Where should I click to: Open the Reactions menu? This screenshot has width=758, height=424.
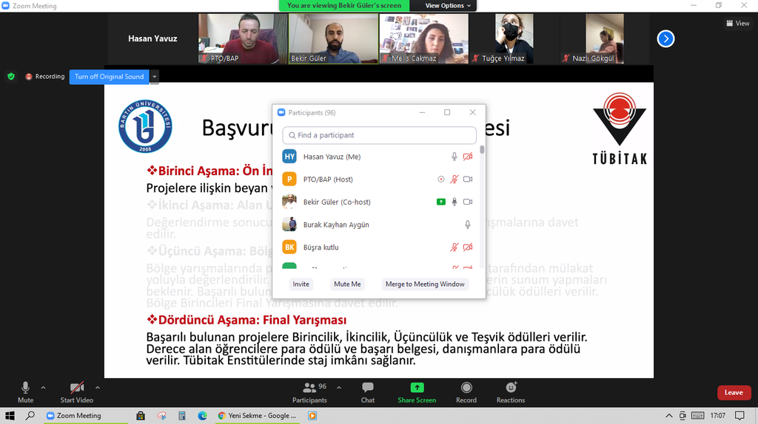(x=511, y=389)
